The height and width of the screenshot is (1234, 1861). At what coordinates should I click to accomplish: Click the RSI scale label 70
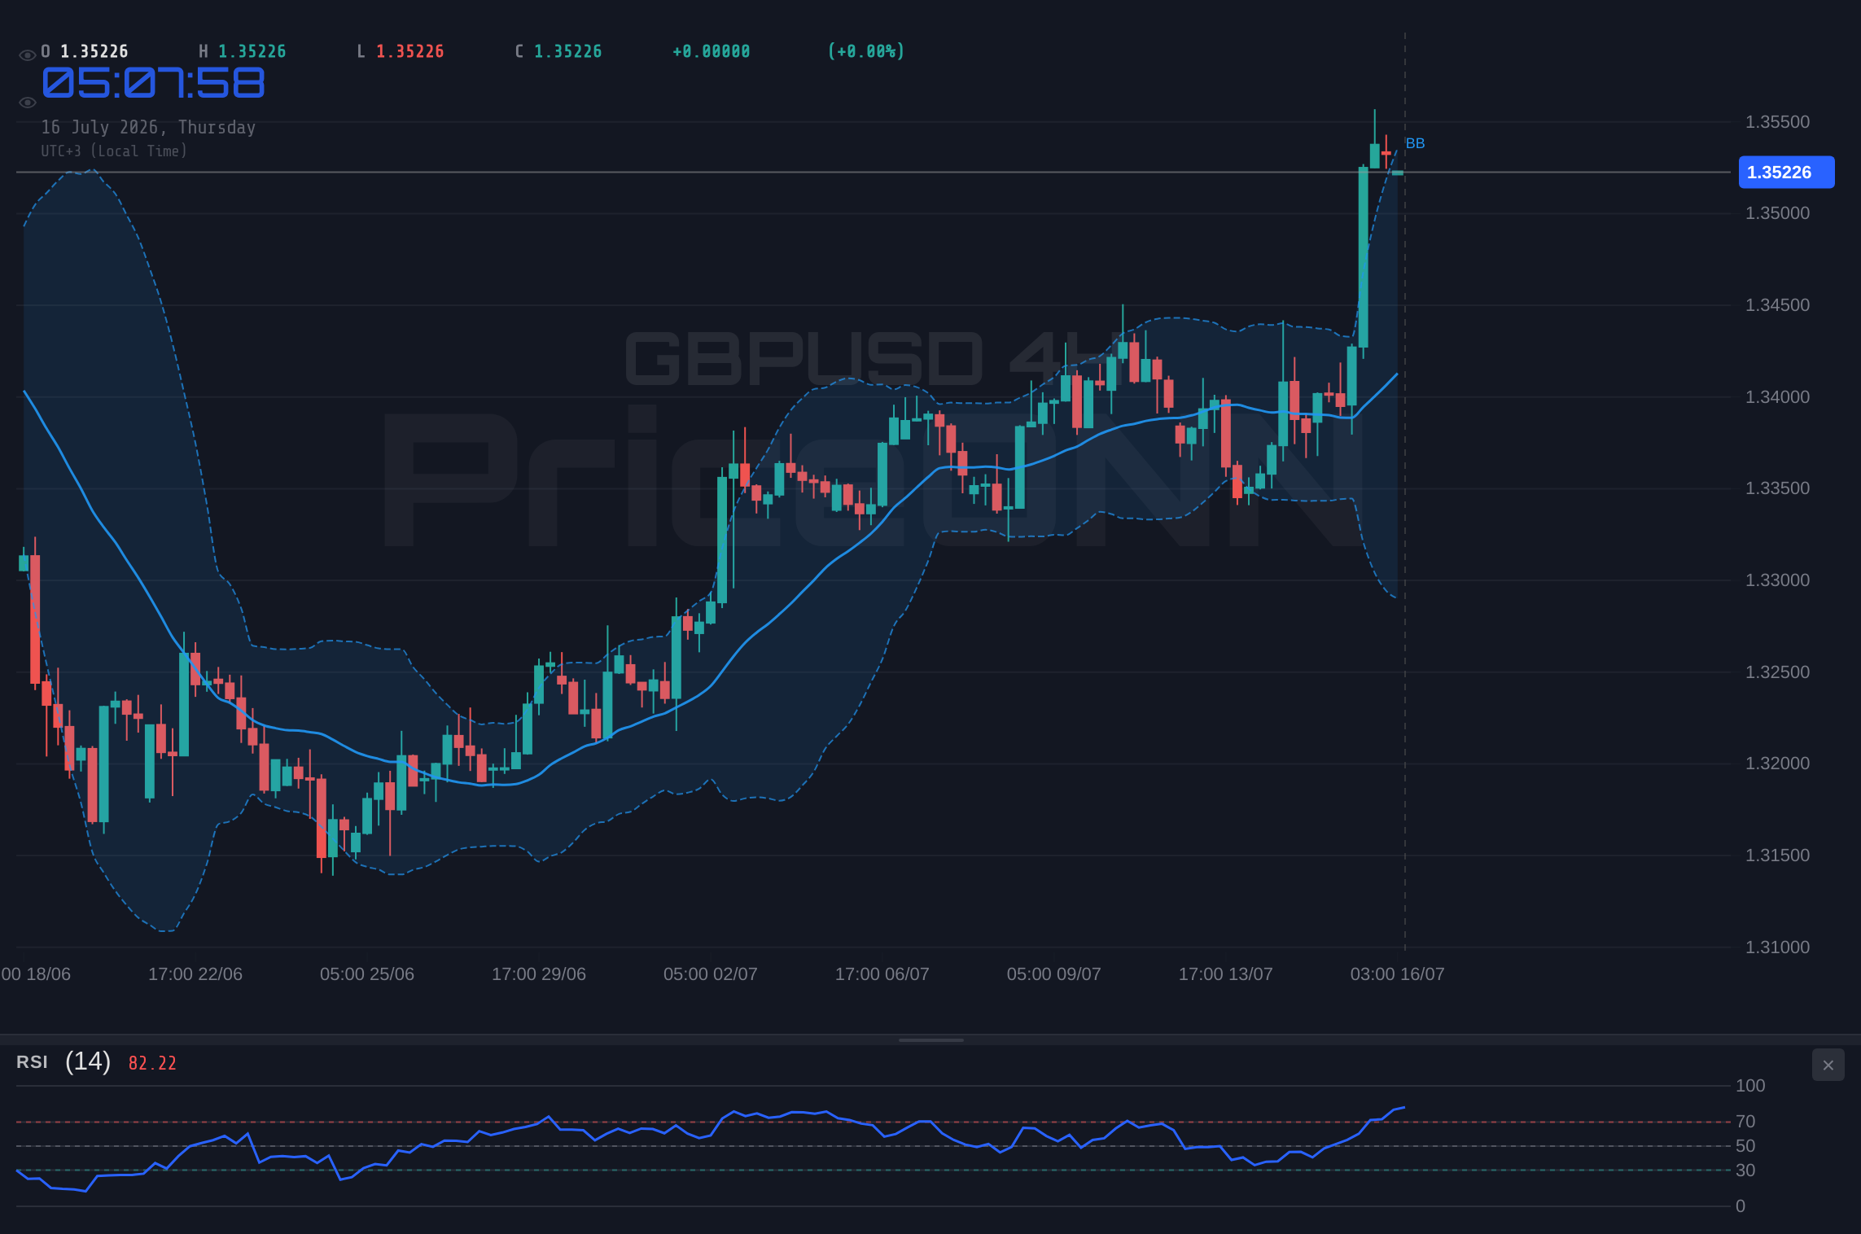coord(1745,1122)
